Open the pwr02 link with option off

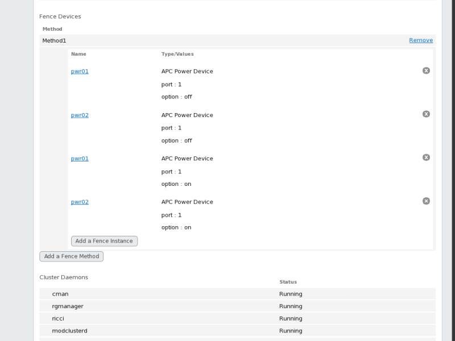point(80,115)
